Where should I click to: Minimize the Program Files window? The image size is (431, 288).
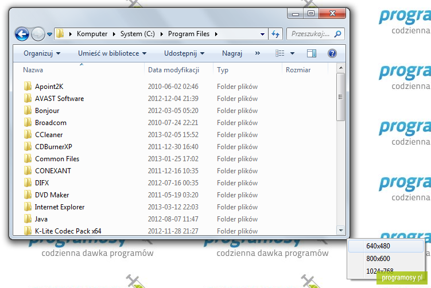(x=296, y=13)
